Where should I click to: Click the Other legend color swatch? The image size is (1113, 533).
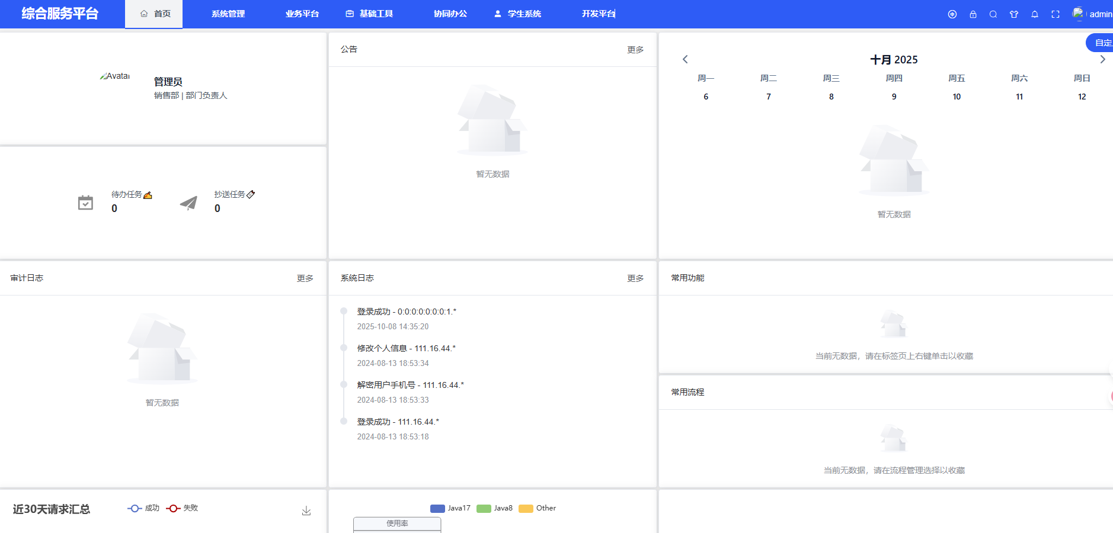526,508
